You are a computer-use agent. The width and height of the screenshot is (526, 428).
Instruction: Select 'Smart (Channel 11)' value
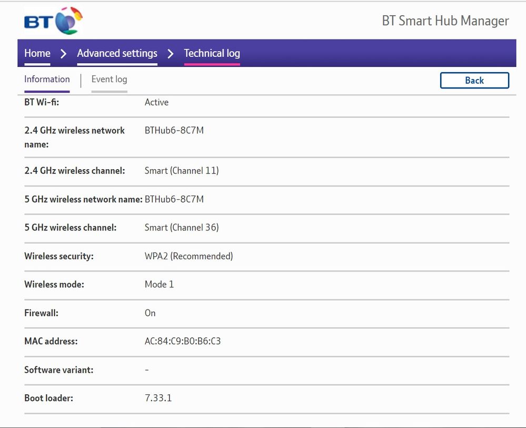click(x=182, y=171)
